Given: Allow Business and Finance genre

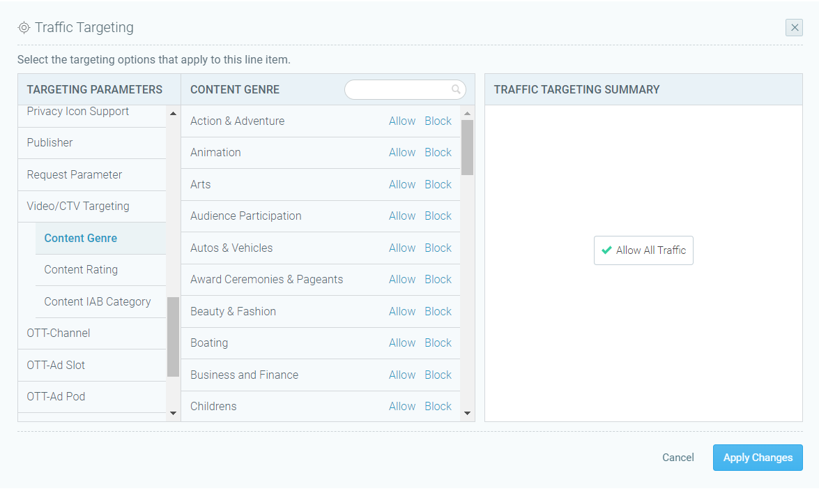Looking at the screenshot, I should coord(402,375).
